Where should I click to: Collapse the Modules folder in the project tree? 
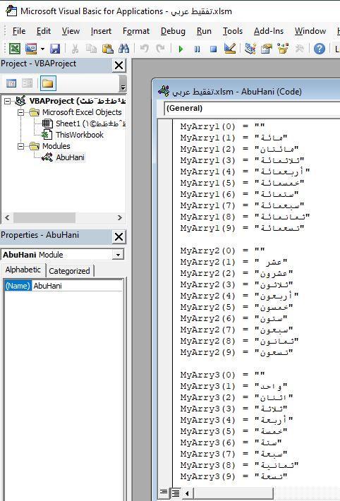click(x=20, y=146)
